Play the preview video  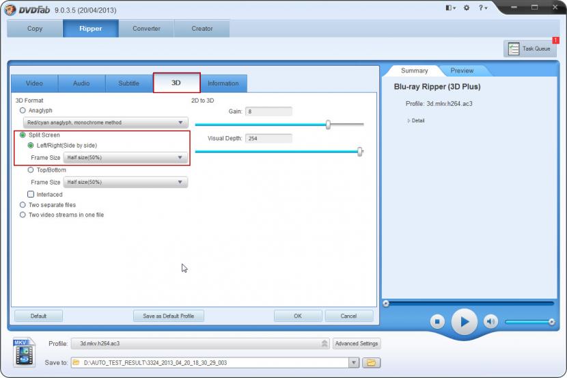465,321
